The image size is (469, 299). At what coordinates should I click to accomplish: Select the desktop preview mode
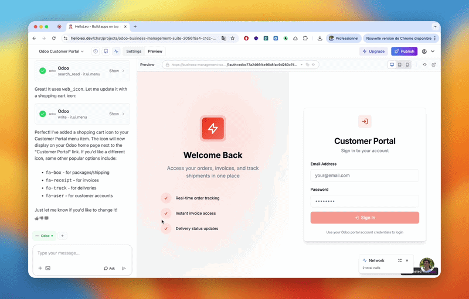392,64
